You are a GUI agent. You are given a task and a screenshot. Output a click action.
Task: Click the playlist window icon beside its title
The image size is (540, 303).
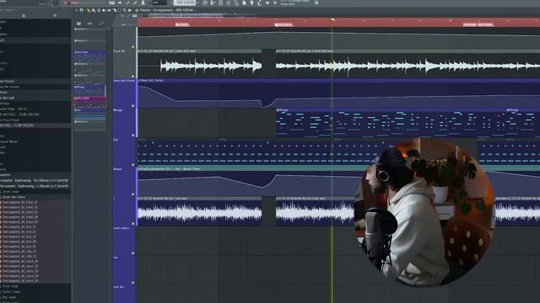(137, 10)
